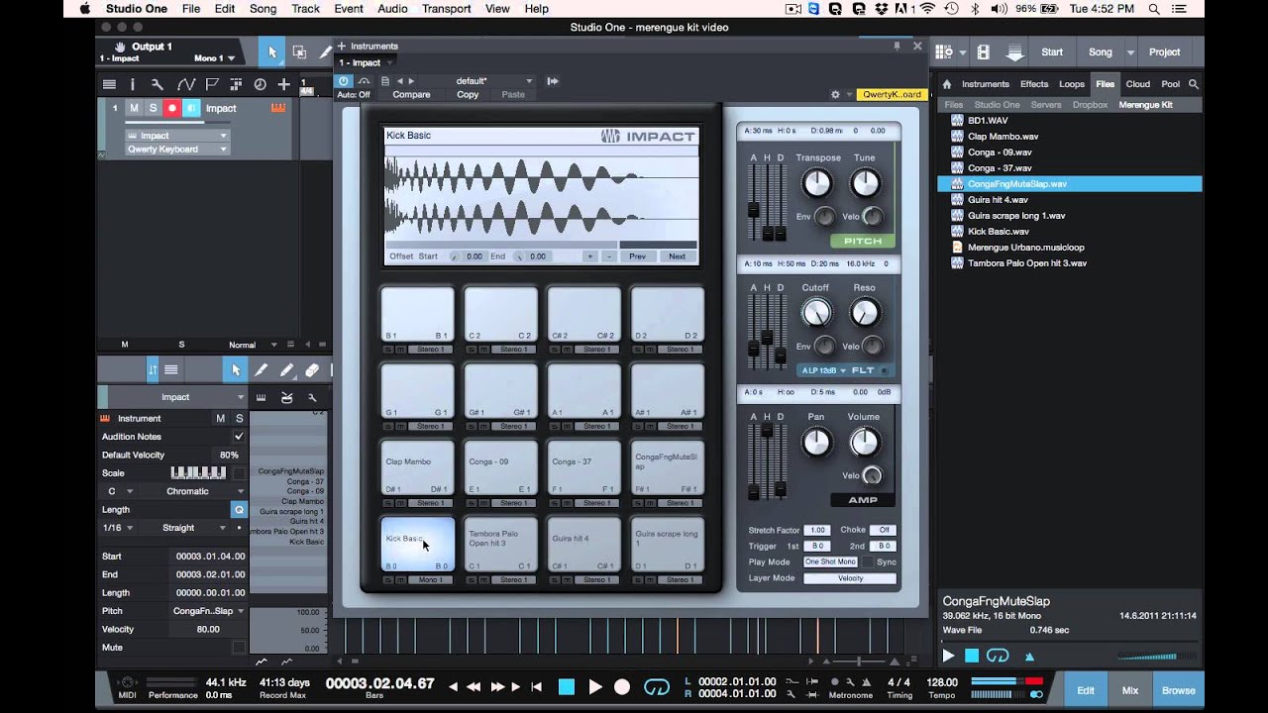Image resolution: width=1268 pixels, height=713 pixels.
Task: Toggle the Sync checkbox in Impact
Action: 868,561
